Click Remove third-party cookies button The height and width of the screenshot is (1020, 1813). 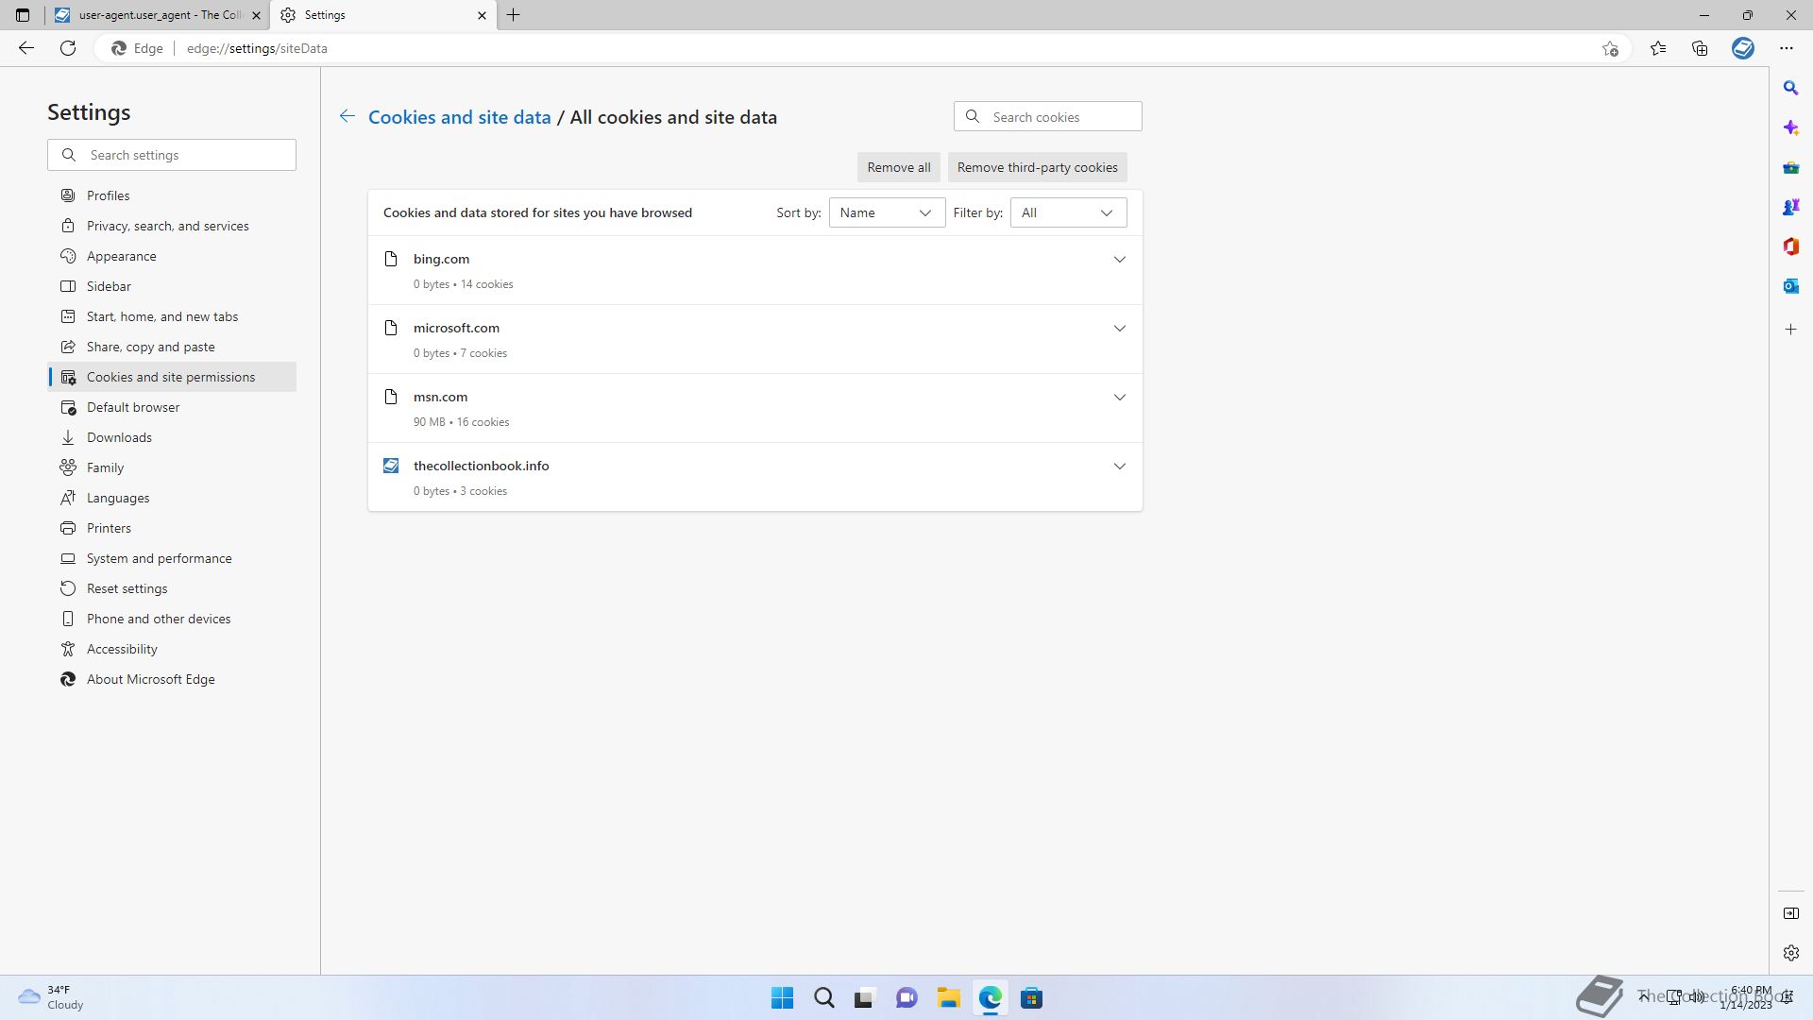[1037, 167]
